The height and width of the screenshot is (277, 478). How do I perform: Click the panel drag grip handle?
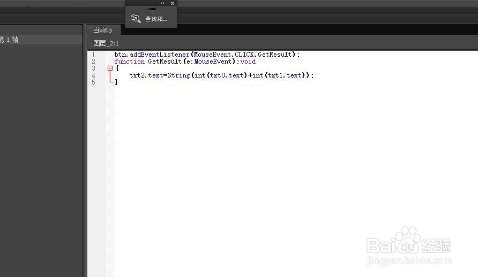tap(151, 9)
